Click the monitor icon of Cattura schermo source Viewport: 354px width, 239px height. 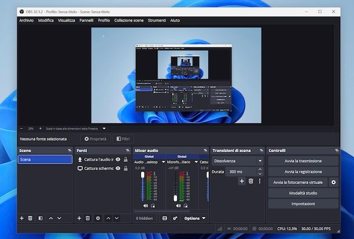80,168
